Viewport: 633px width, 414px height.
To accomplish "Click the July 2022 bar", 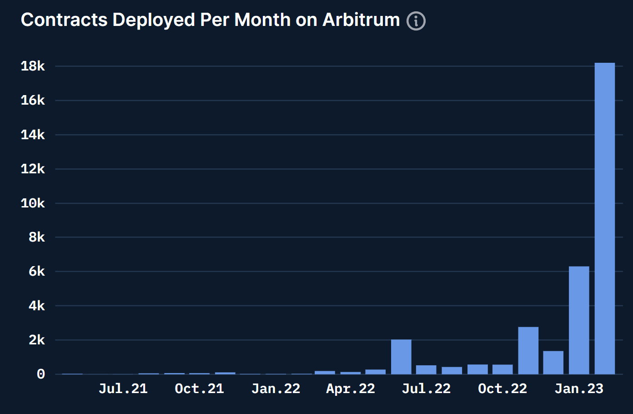I will (x=426, y=370).
